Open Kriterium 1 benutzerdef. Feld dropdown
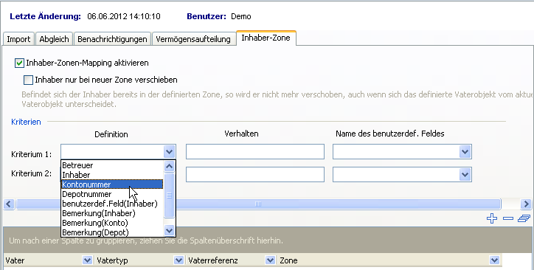The width and height of the screenshot is (534, 270). [465, 151]
